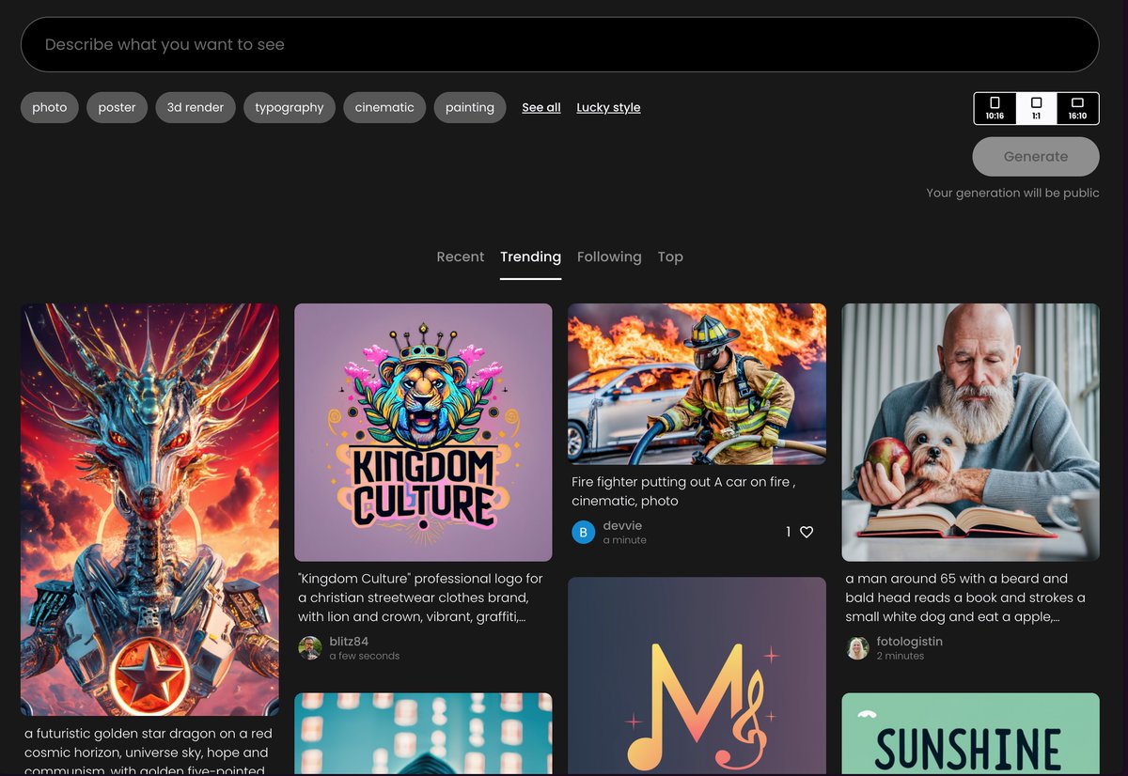The image size is (1128, 776).
Task: Click the prompt field 'Describe what you want to see'
Action: [x=559, y=44]
